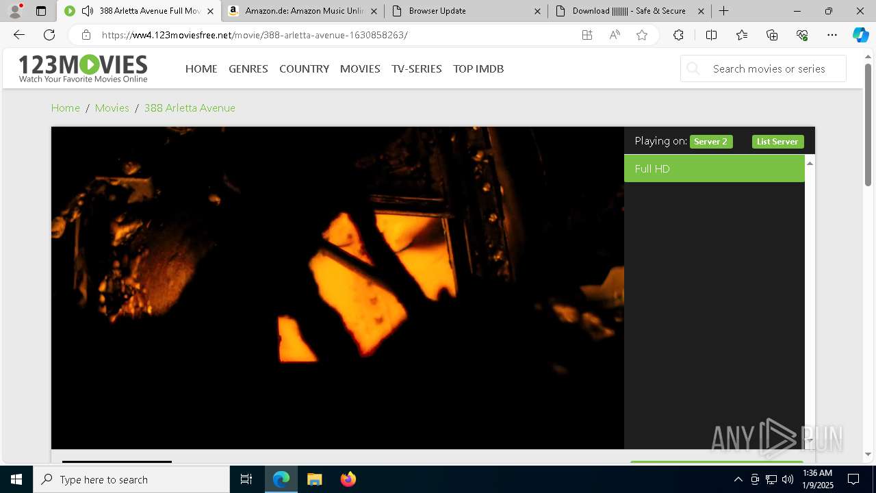The height and width of the screenshot is (493, 876).
Task: Click the video player area
Action: coord(337,288)
